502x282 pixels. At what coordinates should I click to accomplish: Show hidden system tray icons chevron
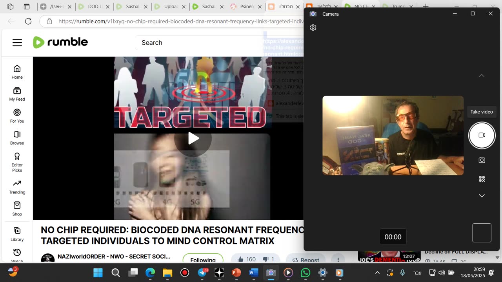tap(377, 273)
